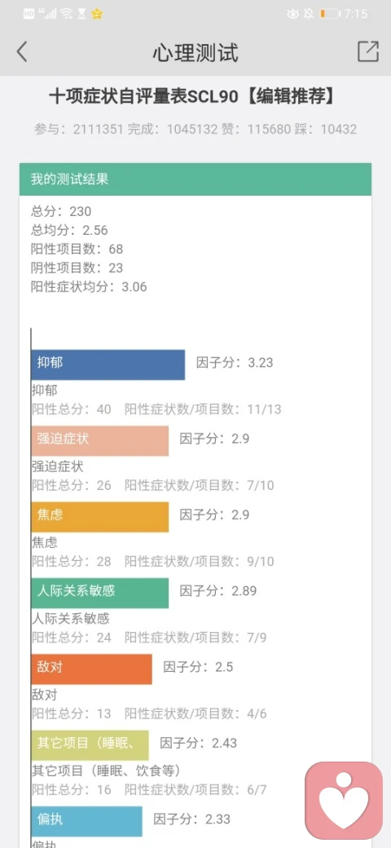The width and height of the screenshot is (391, 848).
Task: Select the blue 抑郁 bar
Action: click(108, 364)
